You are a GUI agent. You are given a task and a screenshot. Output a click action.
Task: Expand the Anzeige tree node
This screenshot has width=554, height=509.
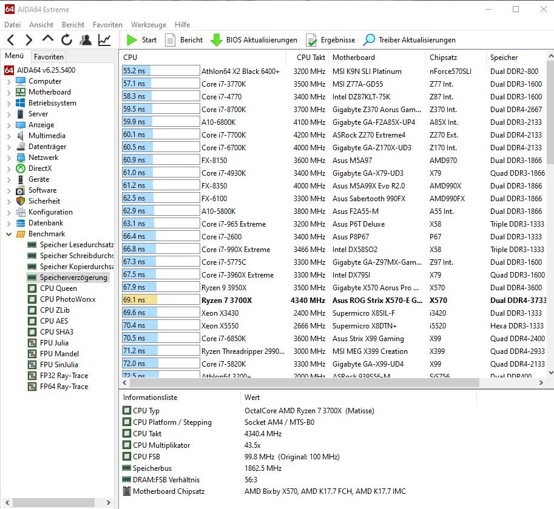pos(9,125)
